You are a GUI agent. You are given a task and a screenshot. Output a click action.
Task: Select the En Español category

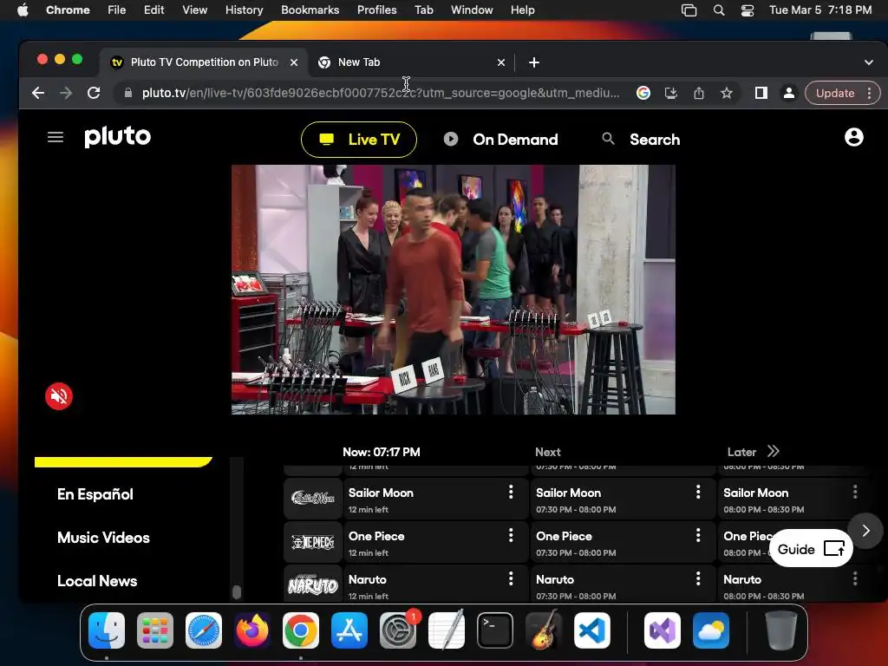[95, 494]
